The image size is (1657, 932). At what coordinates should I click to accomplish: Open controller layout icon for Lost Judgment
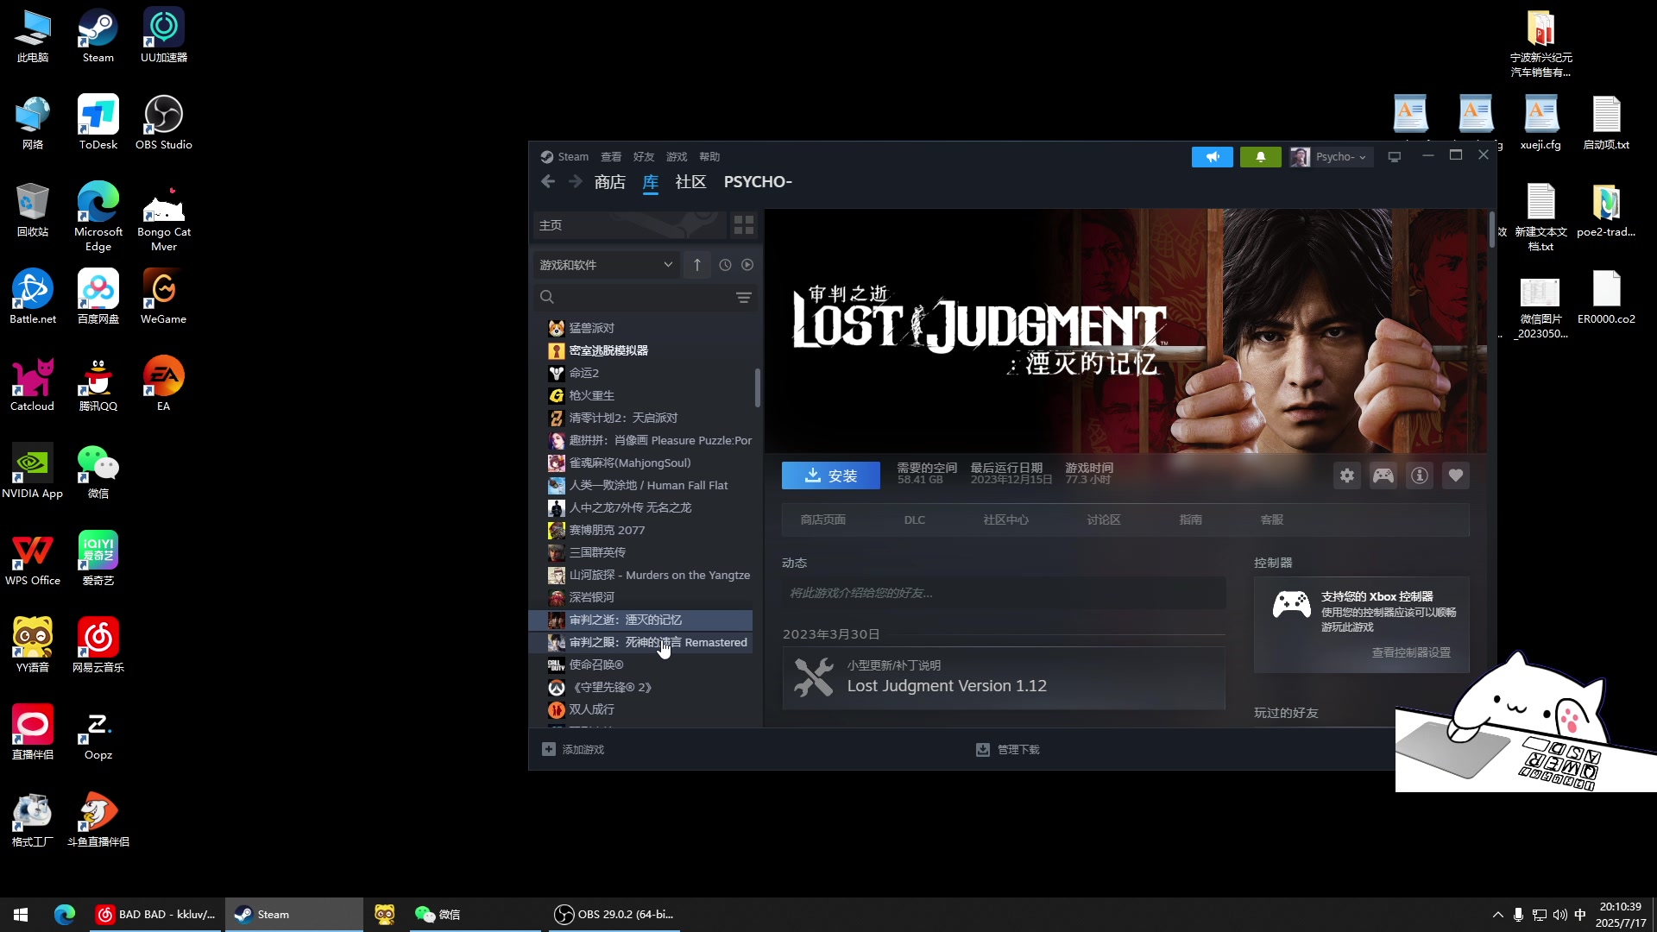click(1383, 475)
